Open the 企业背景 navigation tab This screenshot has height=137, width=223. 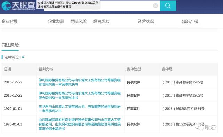(10, 21)
